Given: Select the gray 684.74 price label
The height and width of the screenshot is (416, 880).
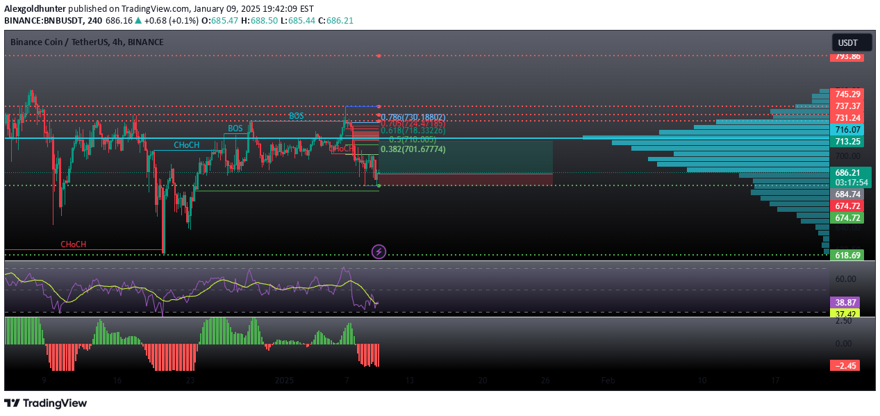Looking at the screenshot, I should 847,194.
